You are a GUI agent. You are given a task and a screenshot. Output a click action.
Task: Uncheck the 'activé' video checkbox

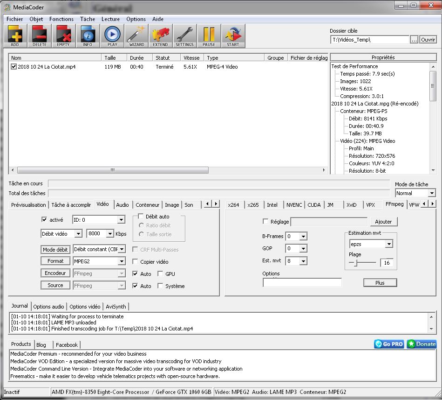(45, 220)
